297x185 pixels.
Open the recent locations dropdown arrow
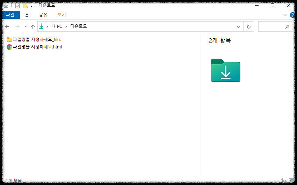(26, 26)
